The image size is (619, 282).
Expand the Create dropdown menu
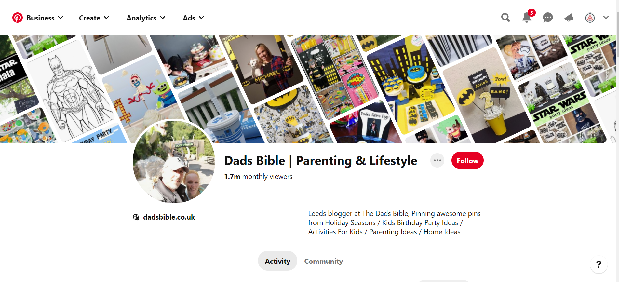click(94, 18)
